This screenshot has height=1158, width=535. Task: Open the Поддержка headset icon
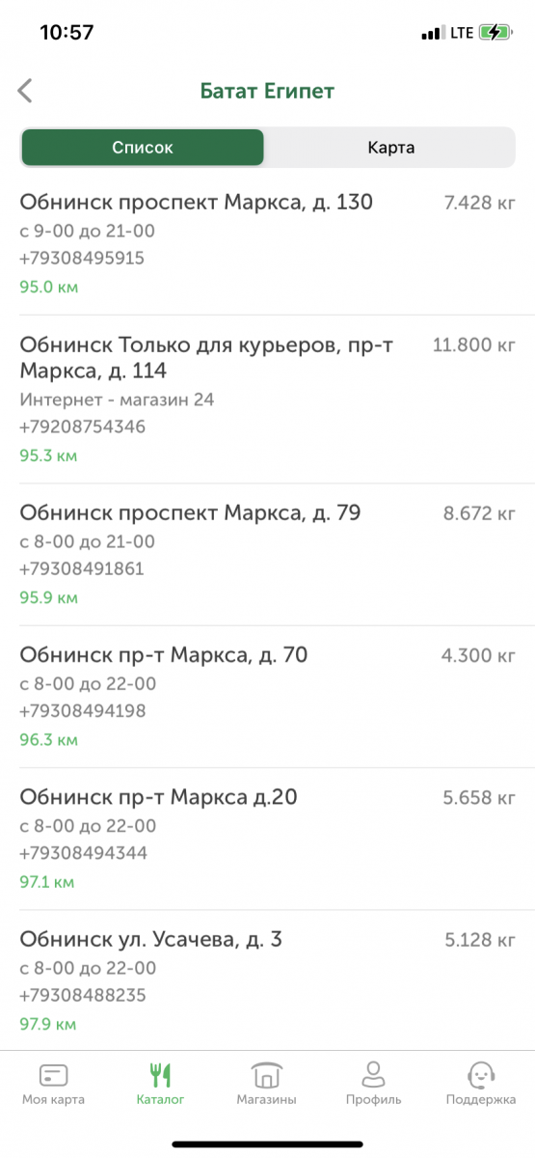(x=480, y=1074)
